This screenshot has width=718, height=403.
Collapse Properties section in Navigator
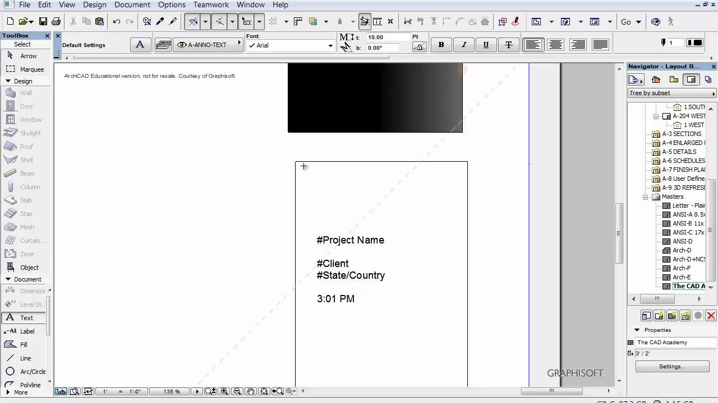pyautogui.click(x=637, y=330)
